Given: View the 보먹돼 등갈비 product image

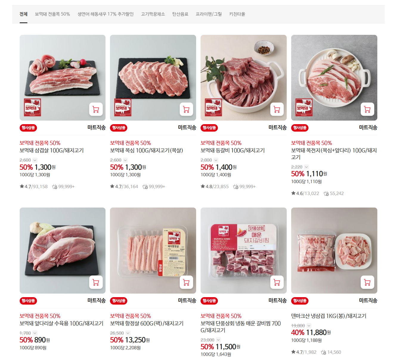Looking at the screenshot, I should [x=243, y=78].
